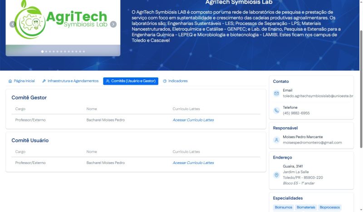Click the Biomateriais specialty tag
This screenshot has width=363, height=212.
click(306, 207)
